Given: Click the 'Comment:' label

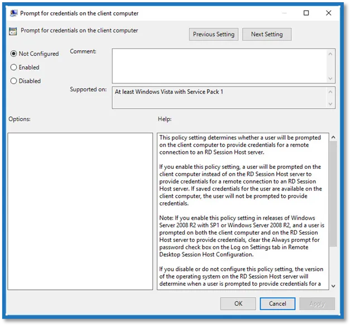Looking at the screenshot, I should click(83, 51).
